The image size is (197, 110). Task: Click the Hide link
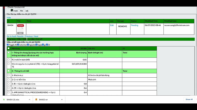tap(9, 17)
